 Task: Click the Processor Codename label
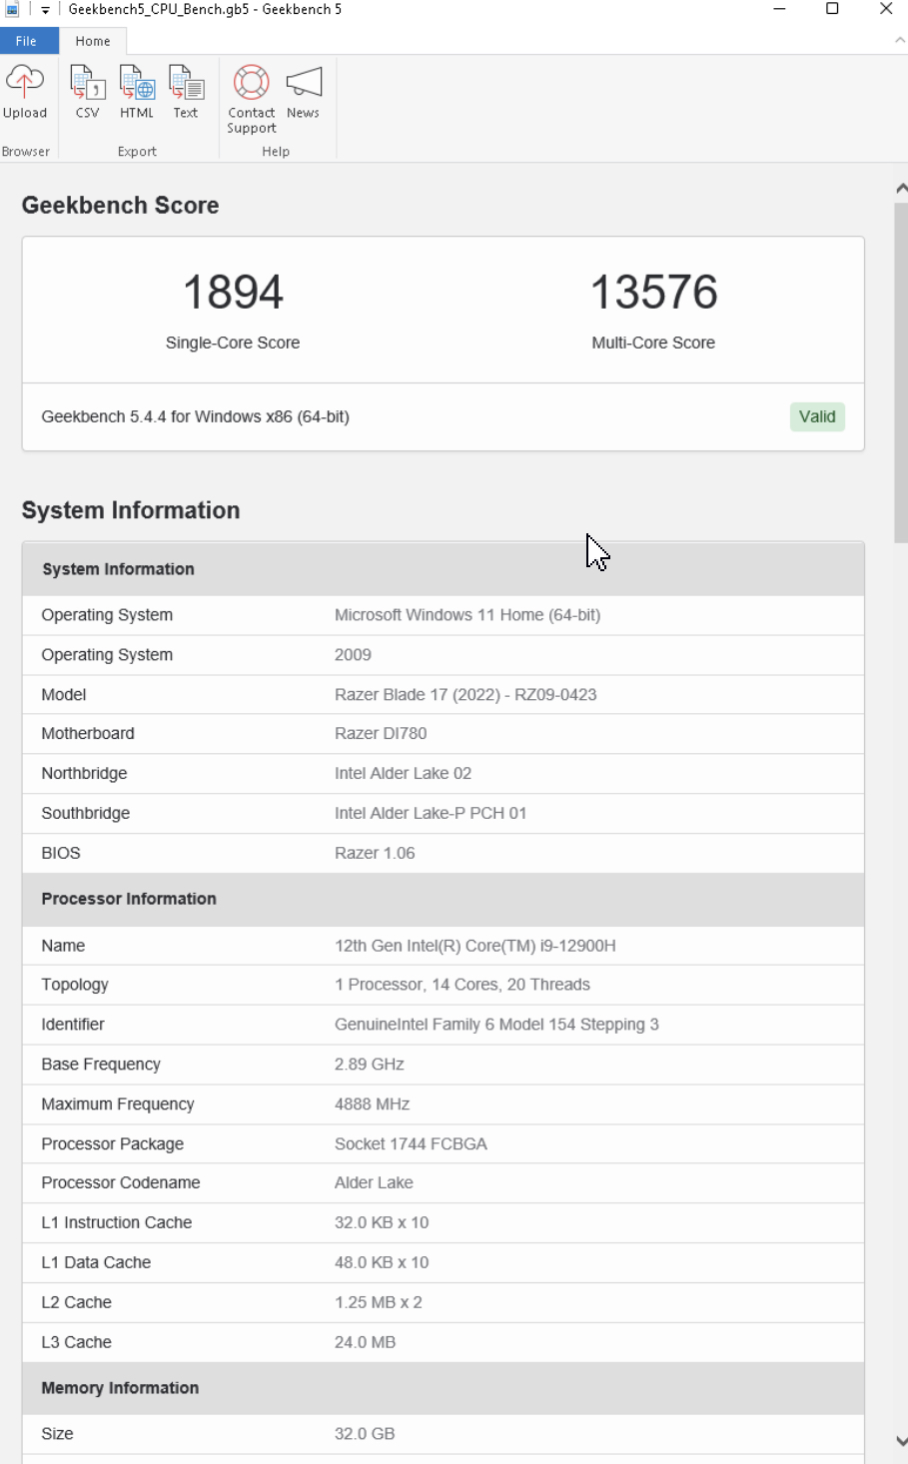tap(121, 1182)
